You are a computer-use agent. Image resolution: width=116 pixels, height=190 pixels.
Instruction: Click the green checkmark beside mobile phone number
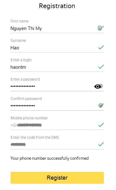click(101, 125)
